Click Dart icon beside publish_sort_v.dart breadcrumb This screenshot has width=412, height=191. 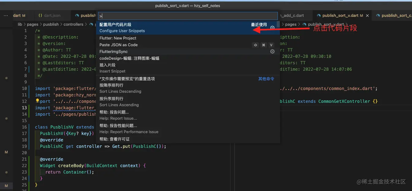pos(305,24)
